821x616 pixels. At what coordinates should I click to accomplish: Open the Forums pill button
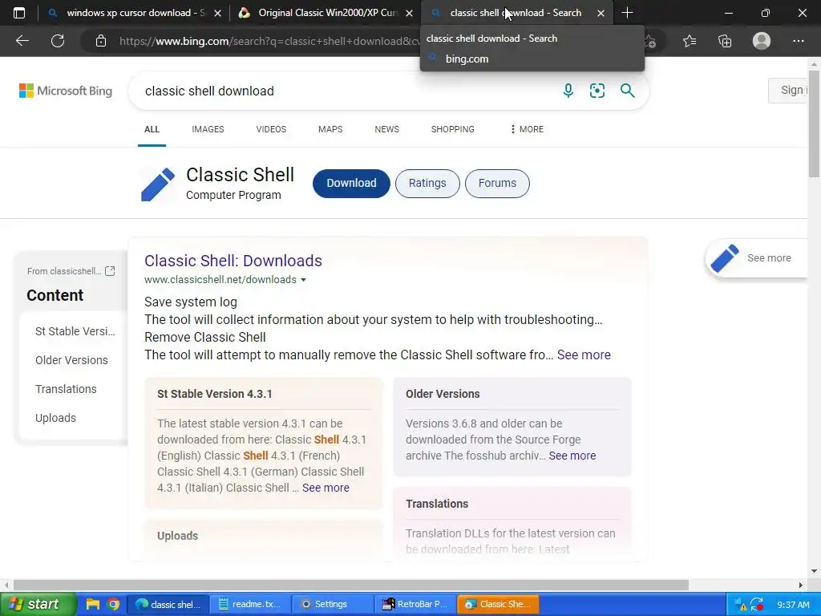(x=497, y=184)
